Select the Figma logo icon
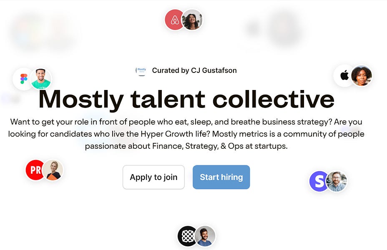The image size is (387, 250). click(x=24, y=79)
